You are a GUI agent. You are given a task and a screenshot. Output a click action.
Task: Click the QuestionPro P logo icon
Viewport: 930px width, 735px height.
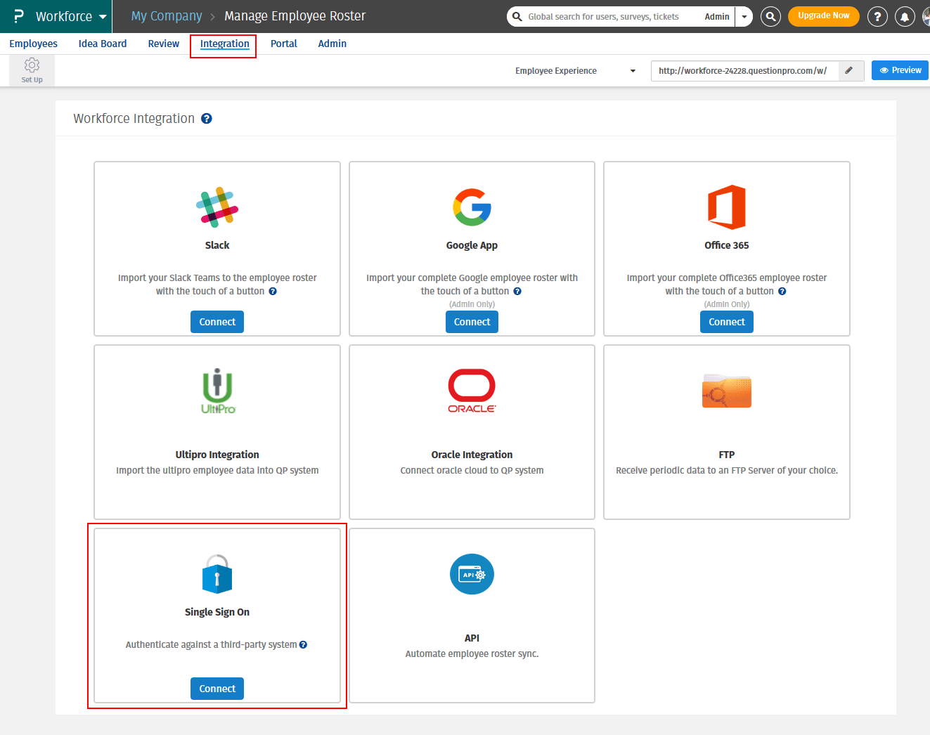pos(18,16)
